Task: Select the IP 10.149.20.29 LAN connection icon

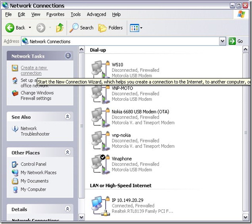Action: [x=100, y=206]
